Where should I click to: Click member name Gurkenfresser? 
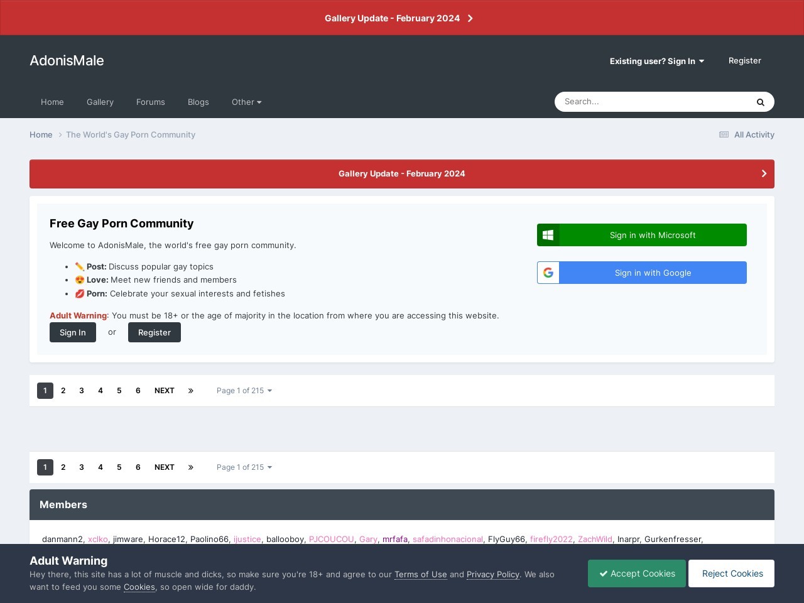pyautogui.click(x=673, y=539)
